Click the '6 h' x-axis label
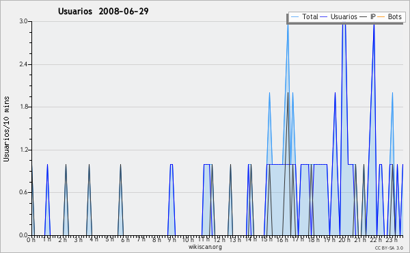410x253 pixels. point(125,239)
